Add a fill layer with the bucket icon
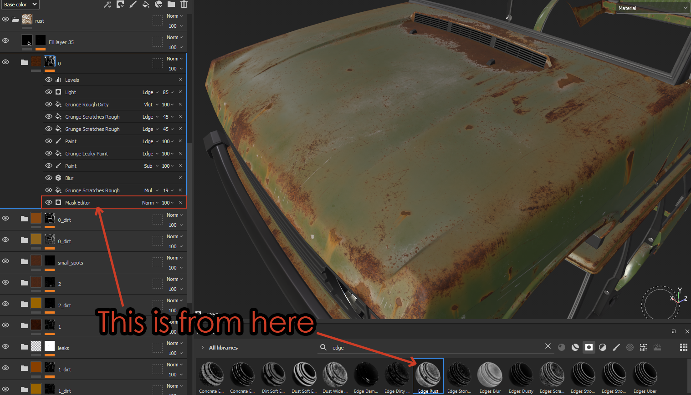691x395 pixels. [146, 5]
